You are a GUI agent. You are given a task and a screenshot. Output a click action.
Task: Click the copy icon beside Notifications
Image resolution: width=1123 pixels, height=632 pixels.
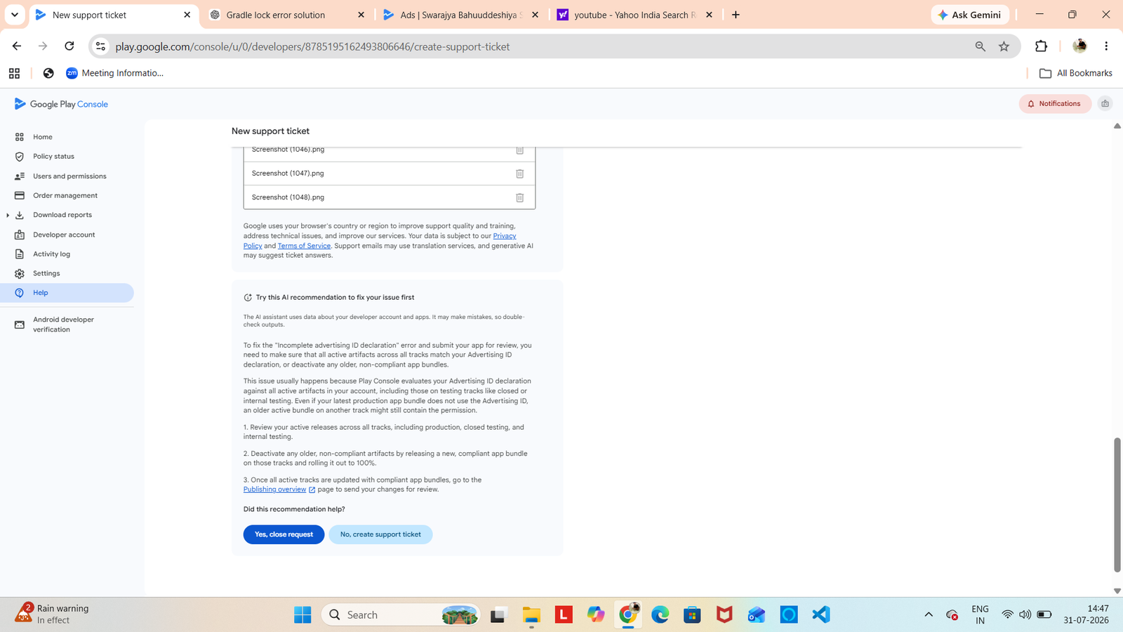[x=1105, y=104]
